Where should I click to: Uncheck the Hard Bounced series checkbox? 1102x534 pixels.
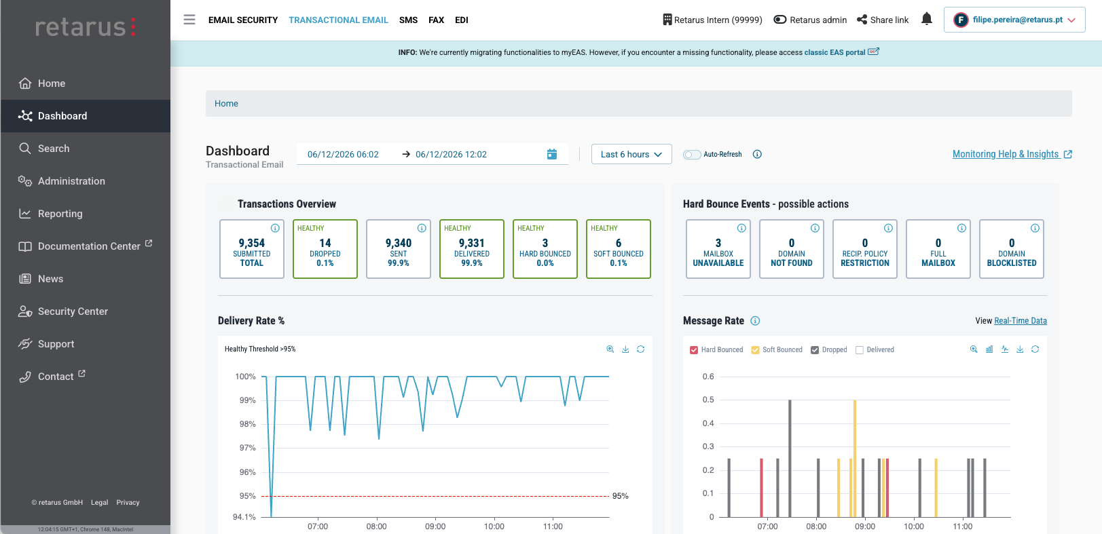tap(694, 350)
